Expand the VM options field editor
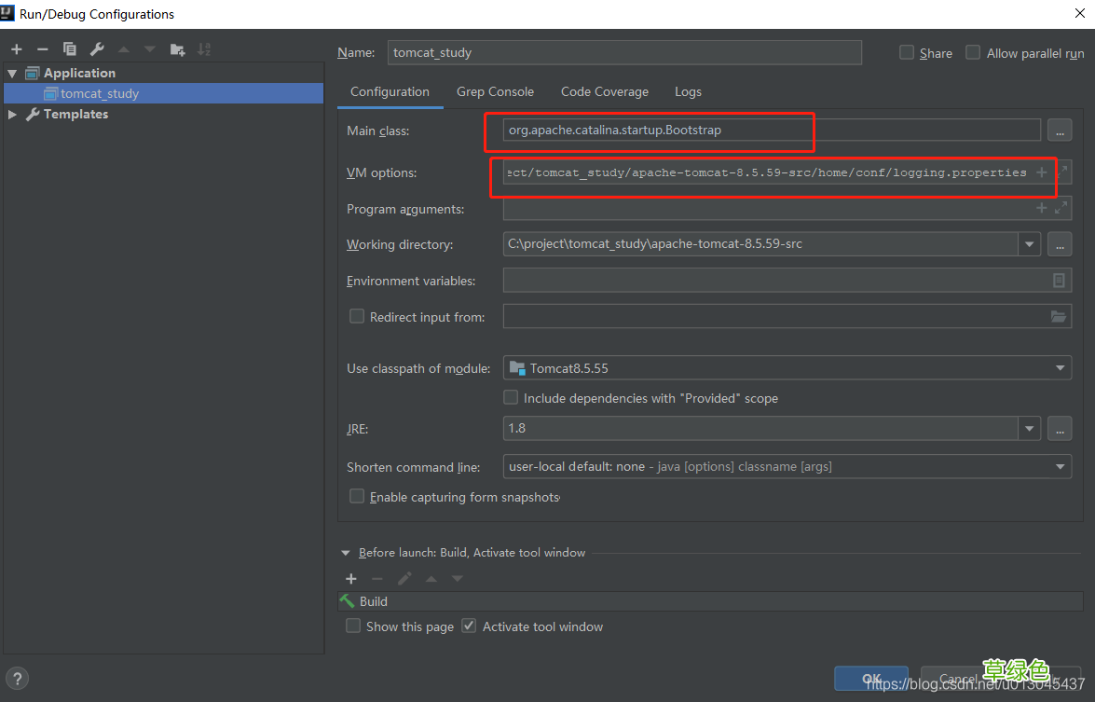The width and height of the screenshot is (1095, 702). (1062, 172)
